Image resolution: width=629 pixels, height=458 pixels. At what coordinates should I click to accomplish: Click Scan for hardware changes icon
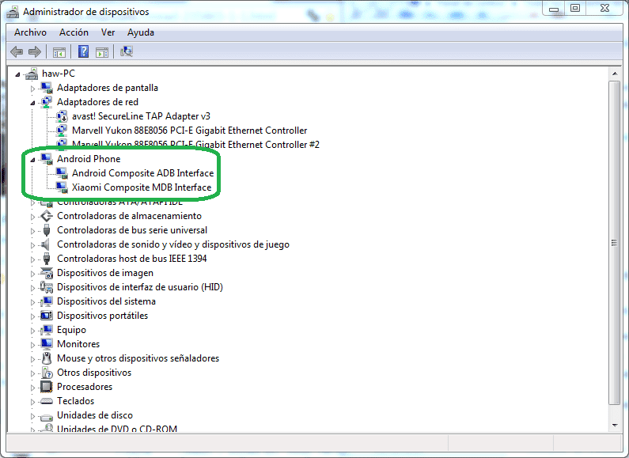127,51
